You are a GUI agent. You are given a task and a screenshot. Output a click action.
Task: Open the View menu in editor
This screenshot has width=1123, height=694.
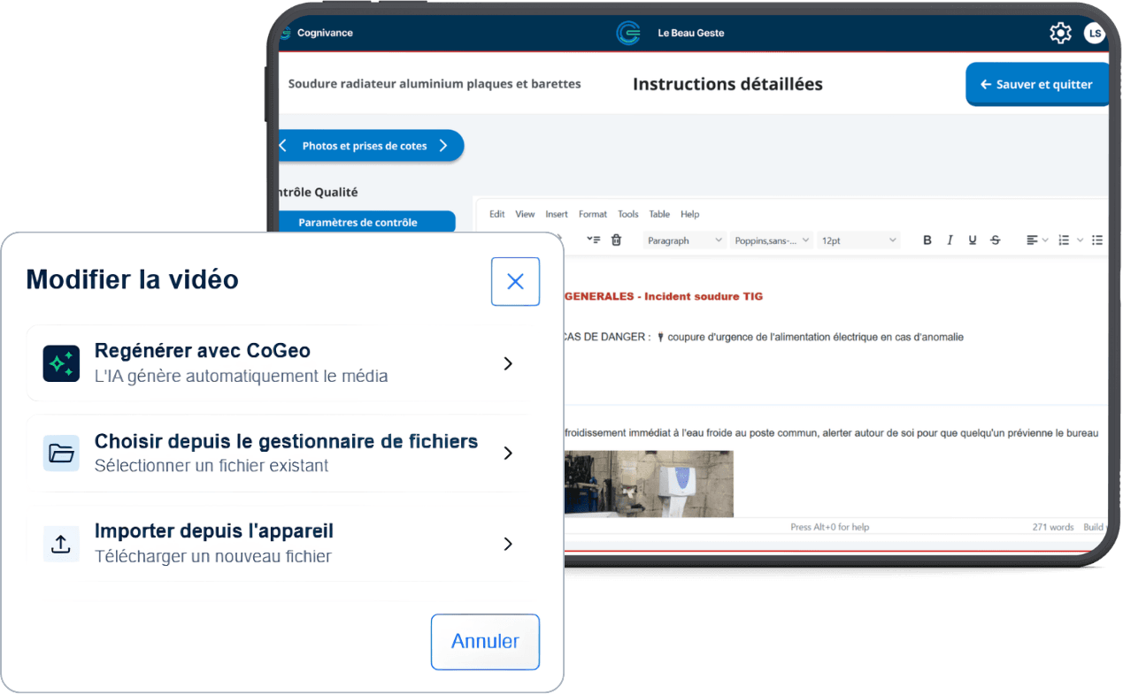pyautogui.click(x=525, y=214)
